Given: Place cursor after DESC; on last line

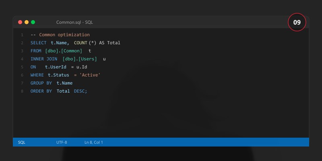Looking at the screenshot, I should click(x=88, y=91).
